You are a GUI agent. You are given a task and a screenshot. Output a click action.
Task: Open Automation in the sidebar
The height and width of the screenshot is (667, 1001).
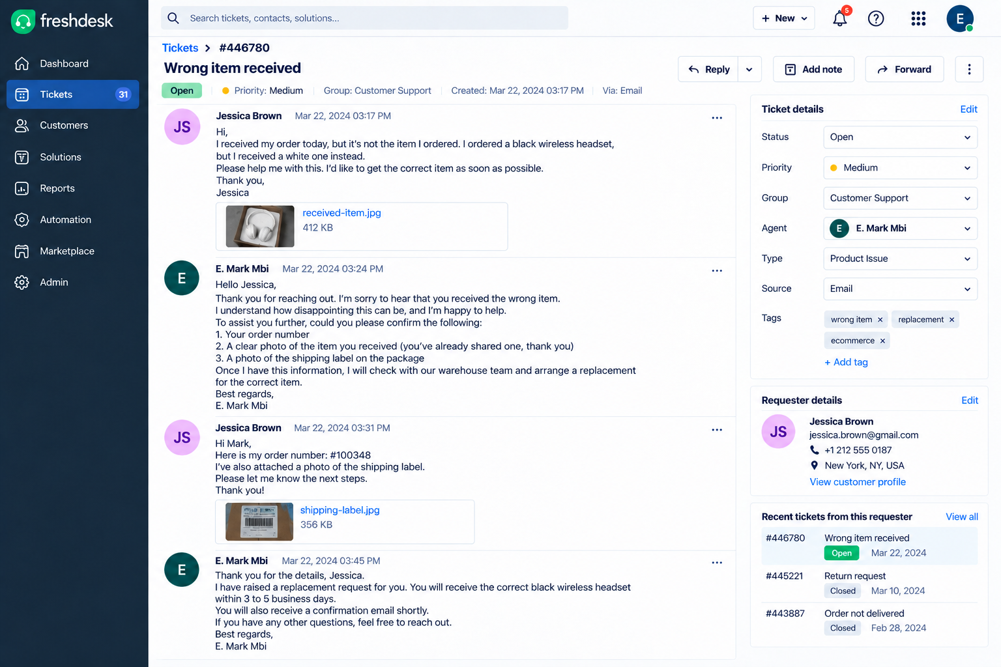(73, 220)
